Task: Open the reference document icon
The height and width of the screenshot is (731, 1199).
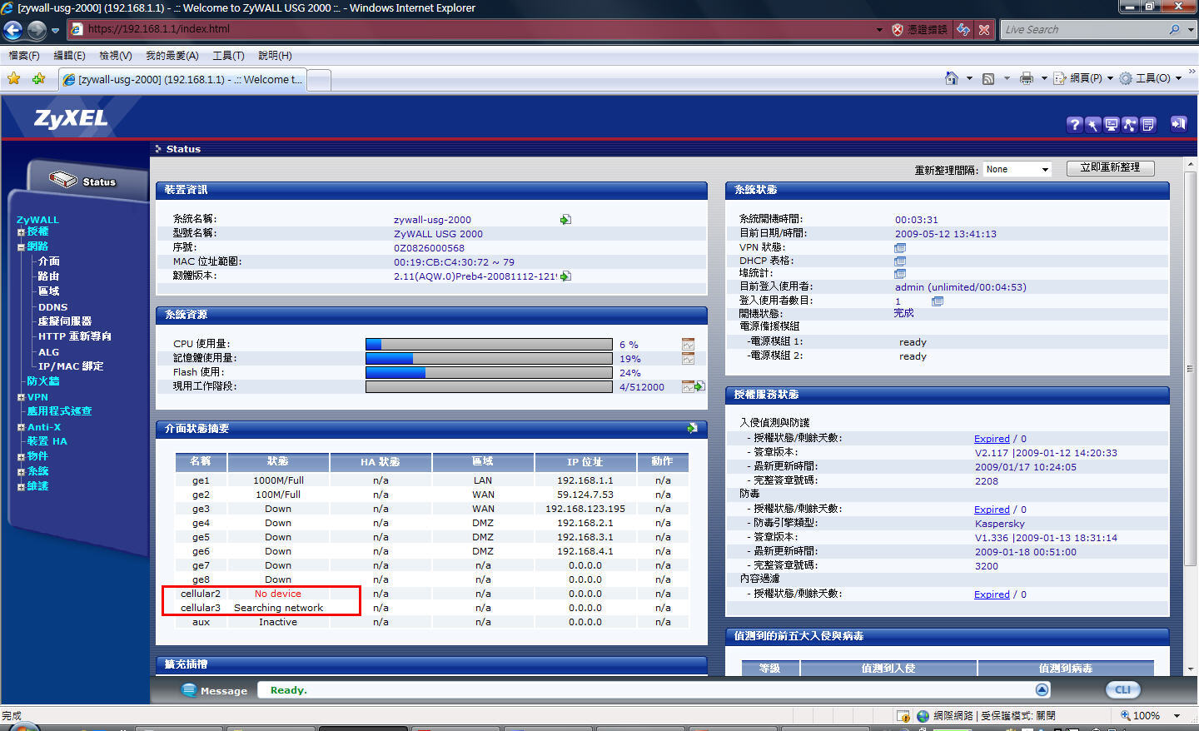Action: pos(1147,125)
